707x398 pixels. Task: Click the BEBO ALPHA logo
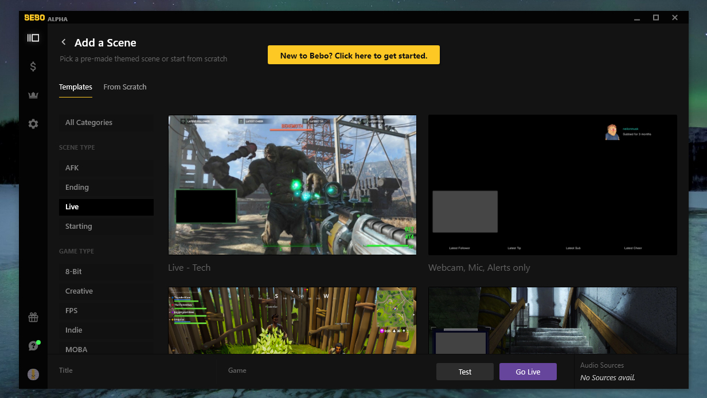(46, 18)
